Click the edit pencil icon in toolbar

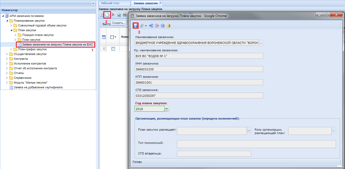point(101,15)
